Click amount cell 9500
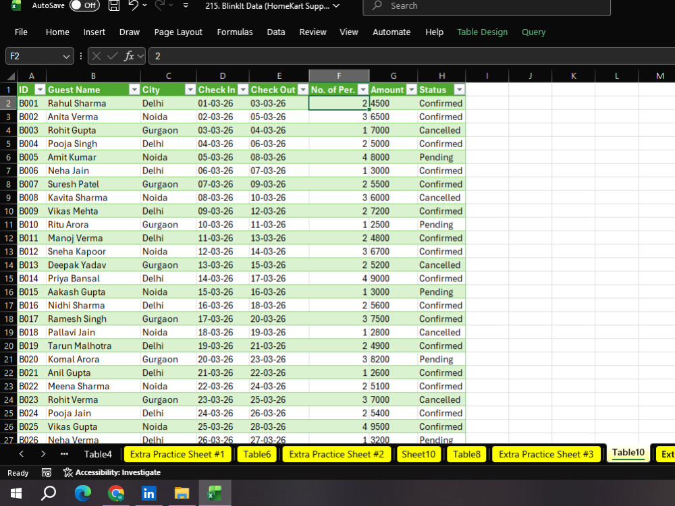The image size is (675, 506). coord(393,427)
